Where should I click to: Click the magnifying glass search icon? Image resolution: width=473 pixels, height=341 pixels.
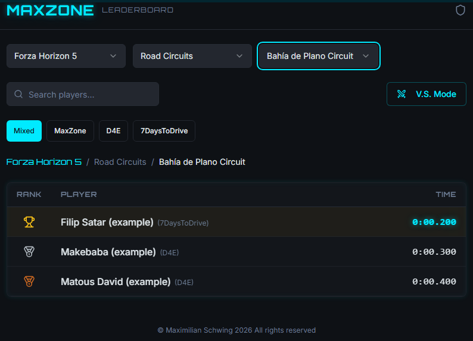18,95
